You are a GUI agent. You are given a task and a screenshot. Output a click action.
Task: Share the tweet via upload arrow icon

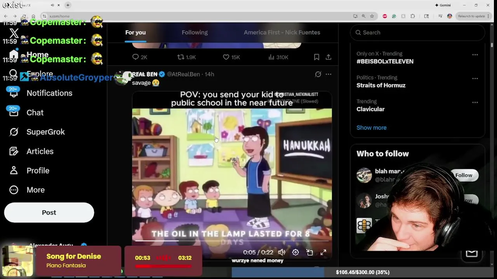click(x=328, y=57)
